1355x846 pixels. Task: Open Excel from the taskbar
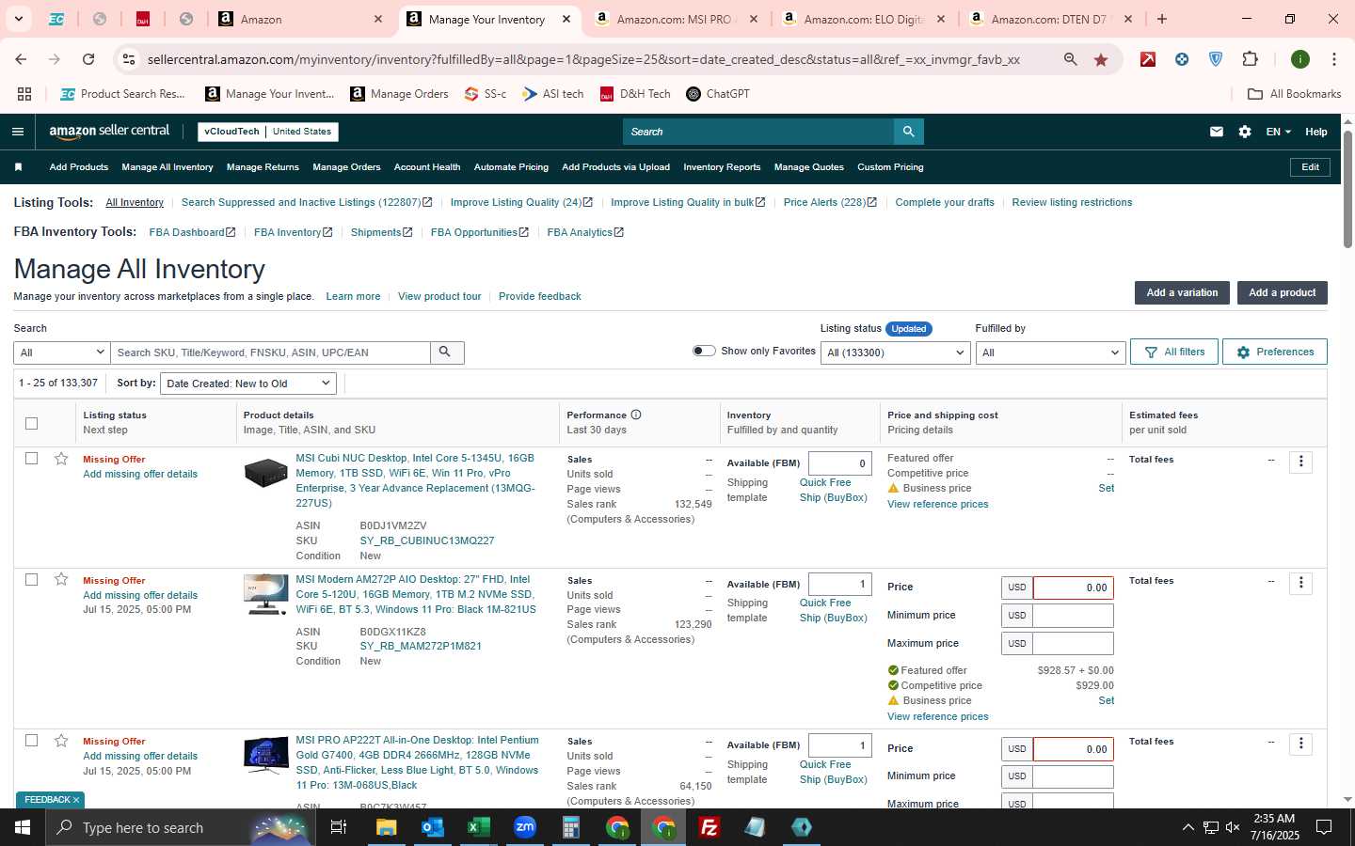(x=479, y=827)
